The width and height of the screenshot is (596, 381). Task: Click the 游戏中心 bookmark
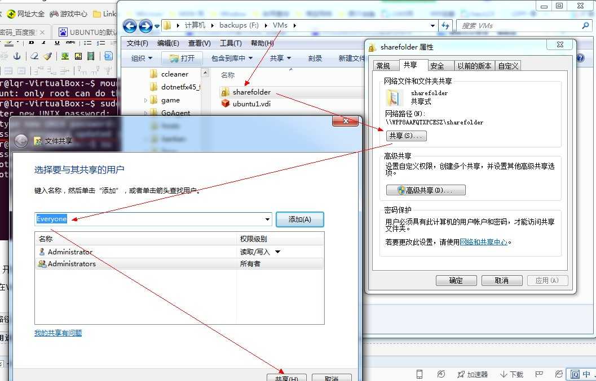[69, 14]
